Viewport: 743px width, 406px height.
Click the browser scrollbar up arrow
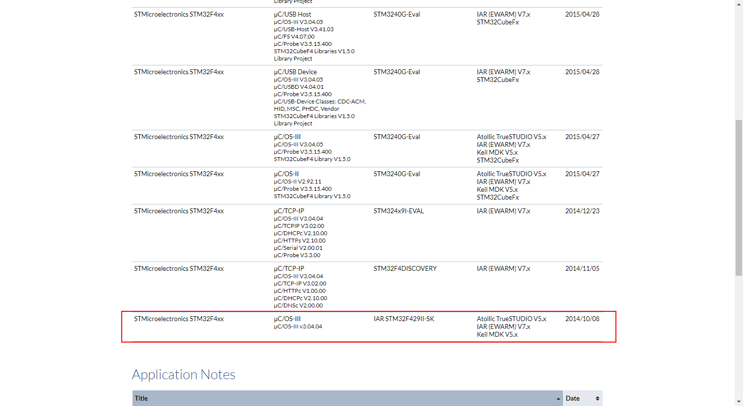739,4
